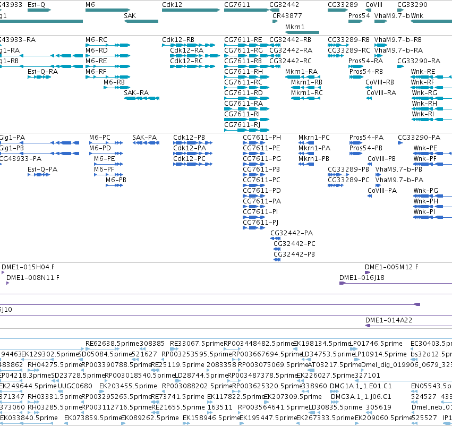
Task: Select the CoVIII-RA transcript label
Action: point(381,93)
